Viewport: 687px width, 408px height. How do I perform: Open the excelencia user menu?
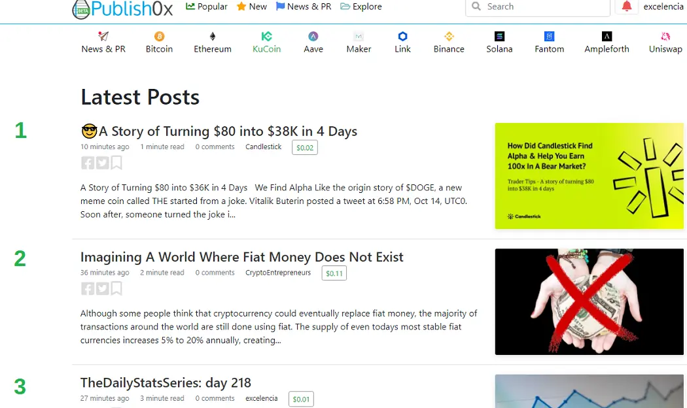[663, 7]
